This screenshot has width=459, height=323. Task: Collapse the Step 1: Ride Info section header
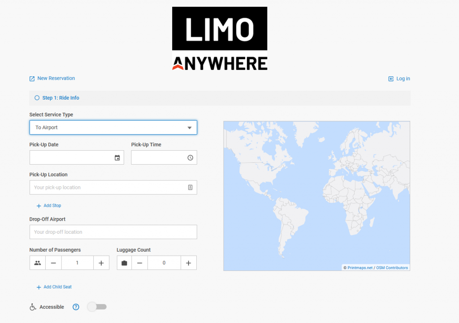(220, 98)
